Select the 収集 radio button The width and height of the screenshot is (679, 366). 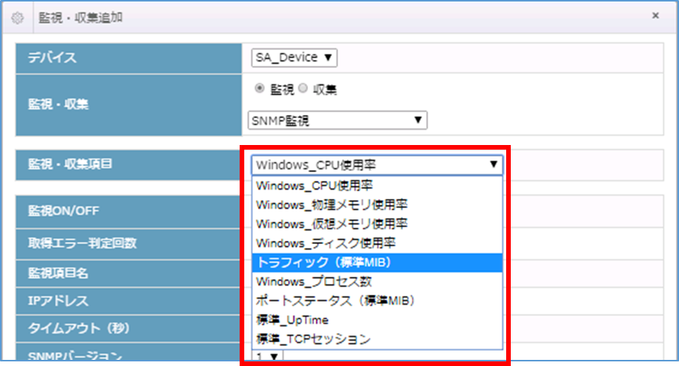point(303,88)
